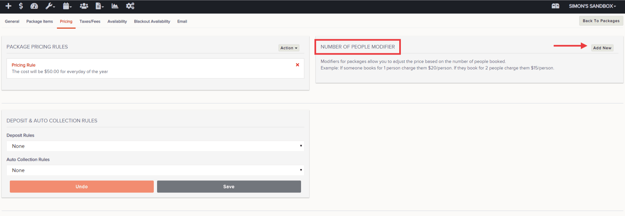This screenshot has width=625, height=216.
Task: Expand the SIMON'S SANDBOX account menu
Action: [x=592, y=6]
